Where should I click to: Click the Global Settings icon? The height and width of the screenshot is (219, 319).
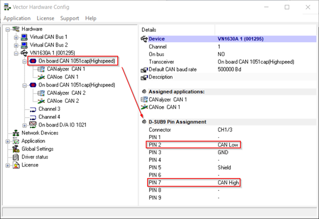16,149
